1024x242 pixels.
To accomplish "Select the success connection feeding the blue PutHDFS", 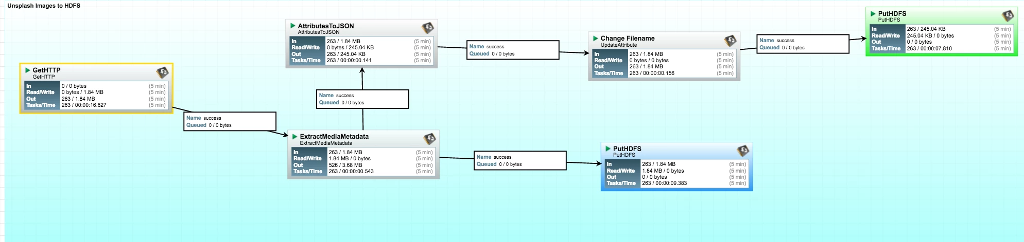I will (520, 160).
